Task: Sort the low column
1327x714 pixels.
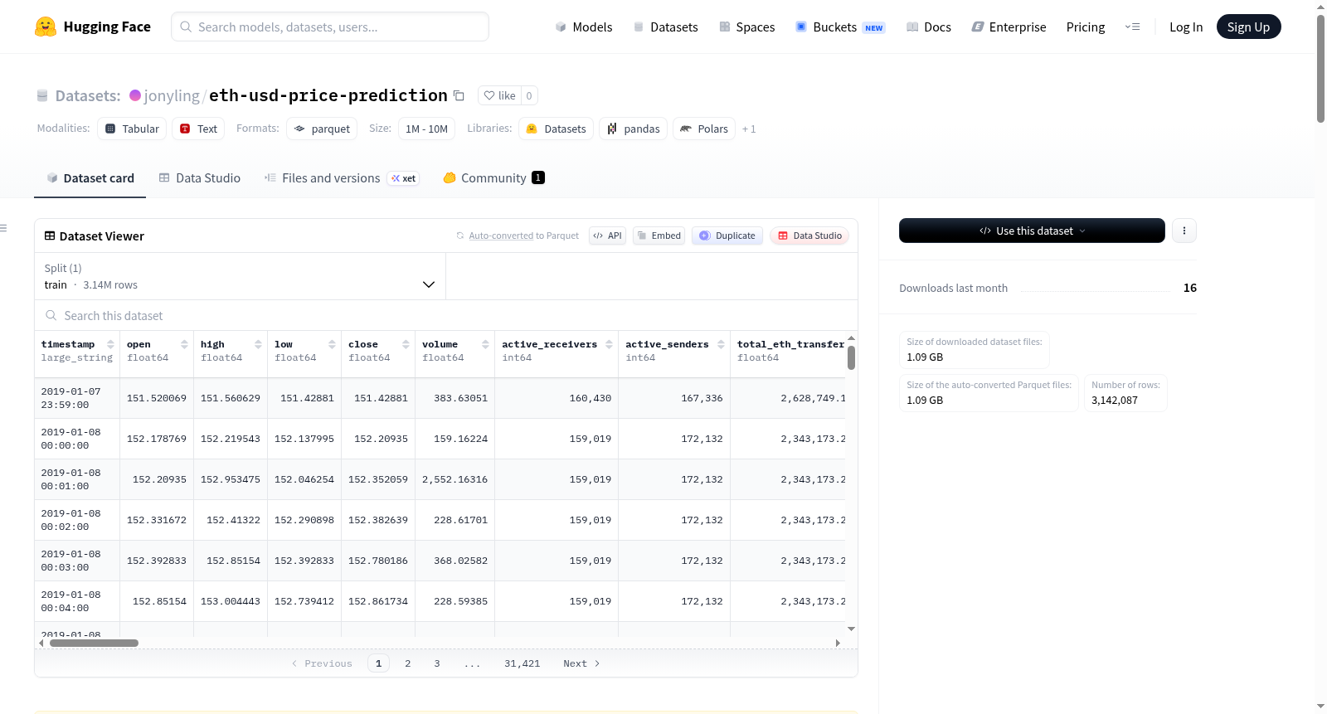Action: (332, 344)
